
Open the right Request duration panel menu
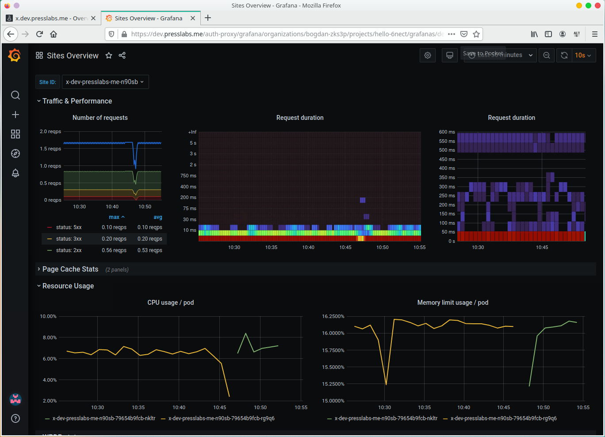pos(512,118)
